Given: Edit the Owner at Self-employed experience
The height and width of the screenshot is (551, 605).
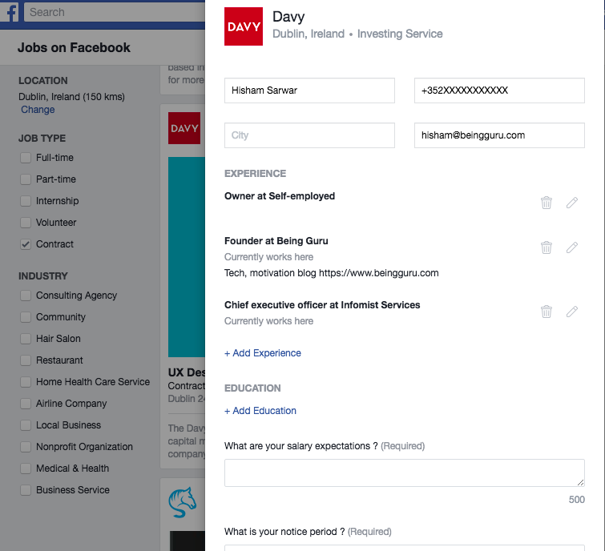Looking at the screenshot, I should tap(572, 203).
